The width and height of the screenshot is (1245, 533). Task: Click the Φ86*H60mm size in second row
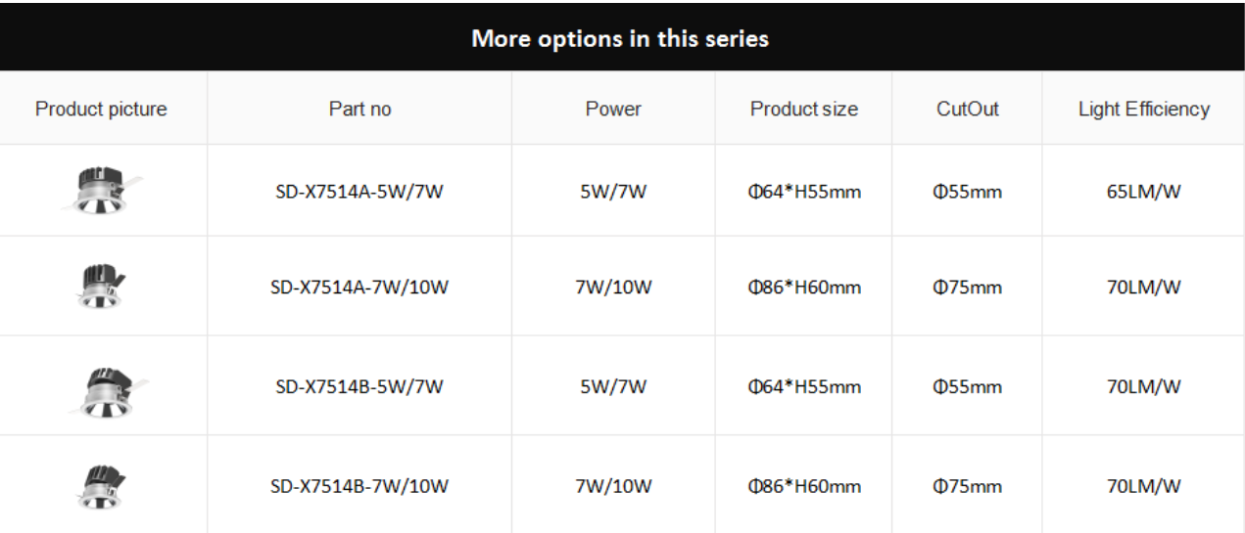point(803,288)
